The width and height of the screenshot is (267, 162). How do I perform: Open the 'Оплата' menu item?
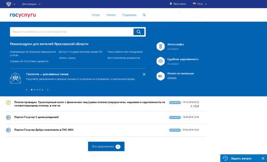(x=111, y=15)
